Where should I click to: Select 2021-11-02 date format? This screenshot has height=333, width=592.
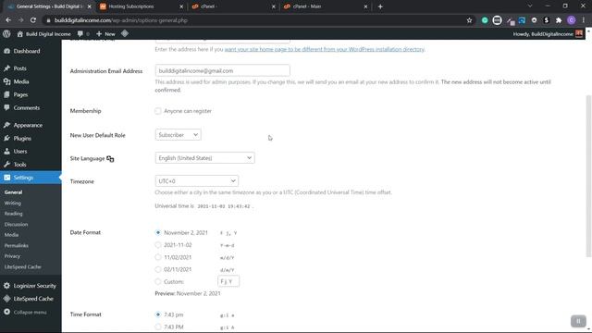pyautogui.click(x=158, y=245)
